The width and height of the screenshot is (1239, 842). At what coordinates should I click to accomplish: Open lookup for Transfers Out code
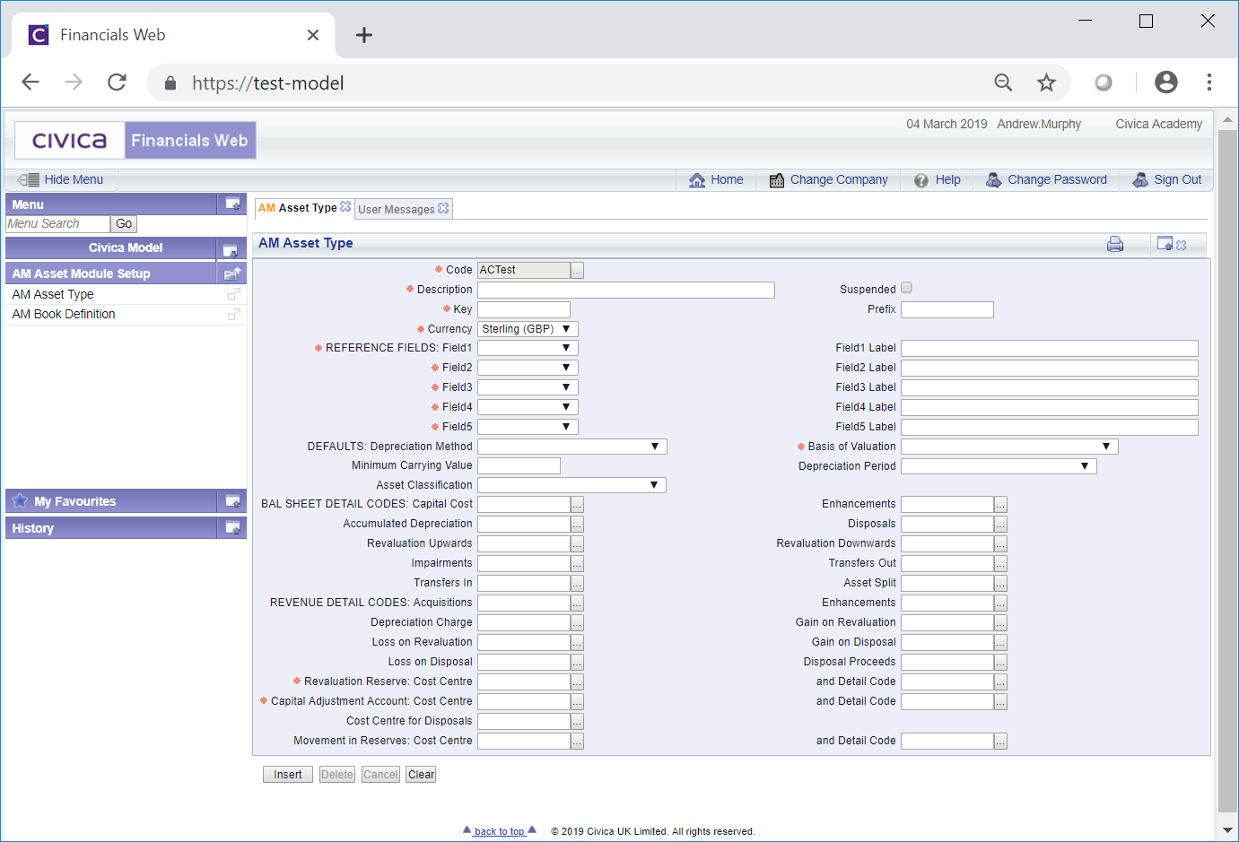click(x=1000, y=564)
